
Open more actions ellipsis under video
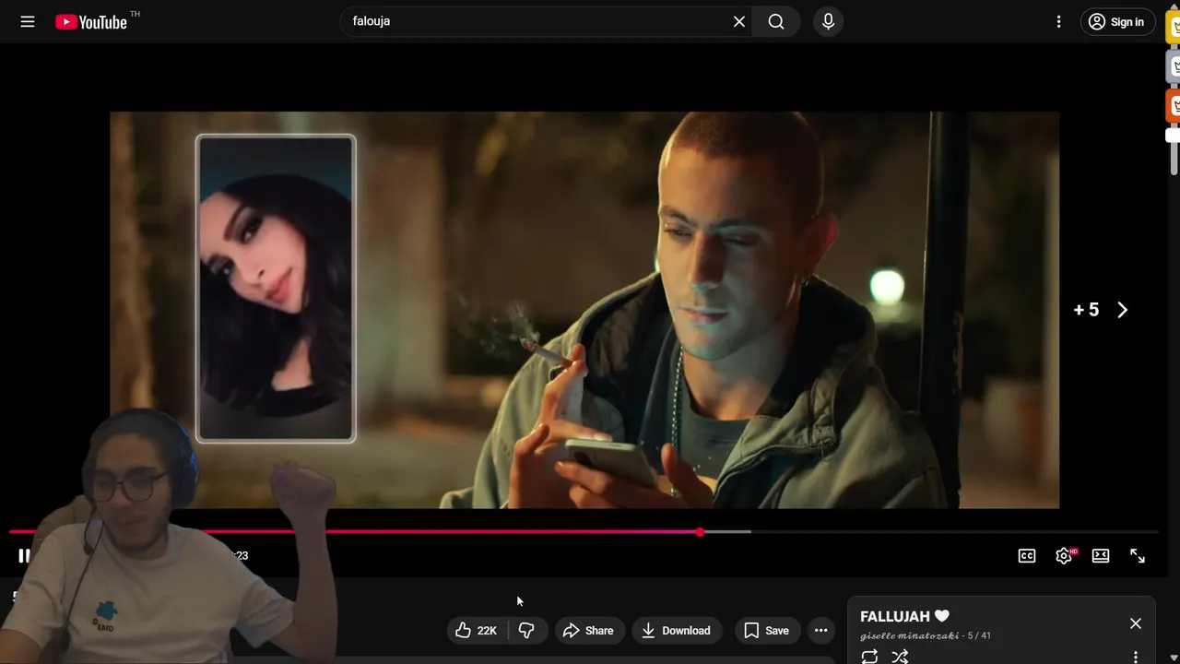820,630
